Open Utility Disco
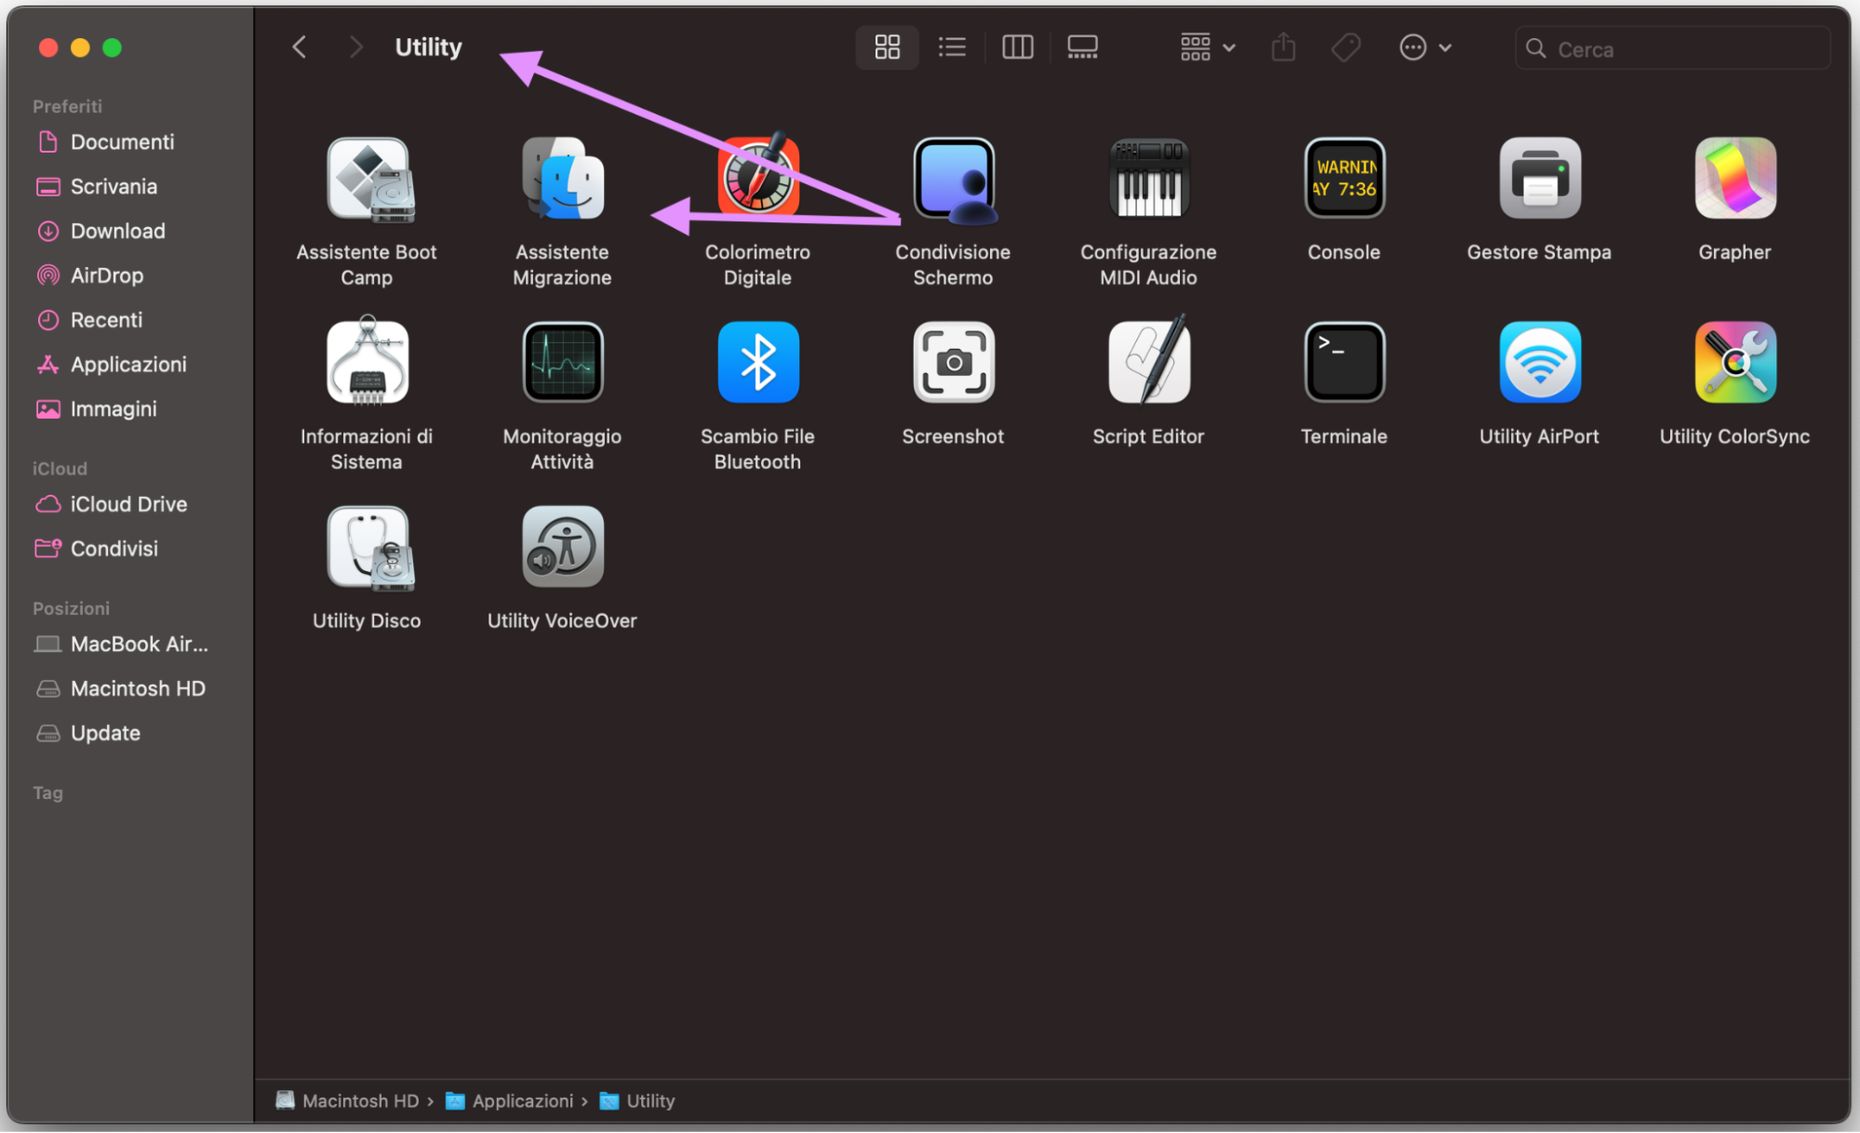Screen dimensions: 1860x1133 point(367,546)
